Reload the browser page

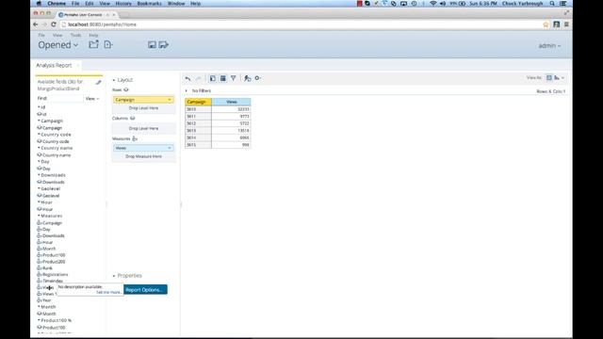point(54,24)
